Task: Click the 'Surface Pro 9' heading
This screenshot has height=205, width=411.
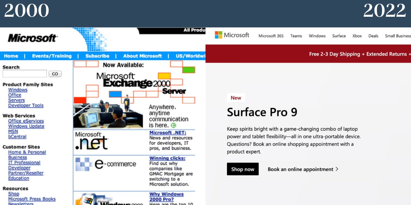Action: pyautogui.click(x=262, y=112)
